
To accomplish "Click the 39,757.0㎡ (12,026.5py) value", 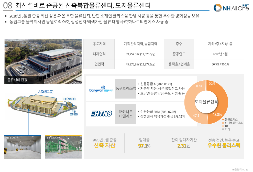I will (x=140, y=54).
